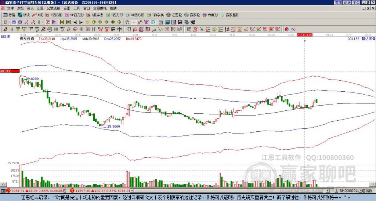The image size is (376, 201).
Task: Open the calculator icon
Action: pyautogui.click(x=167, y=22)
